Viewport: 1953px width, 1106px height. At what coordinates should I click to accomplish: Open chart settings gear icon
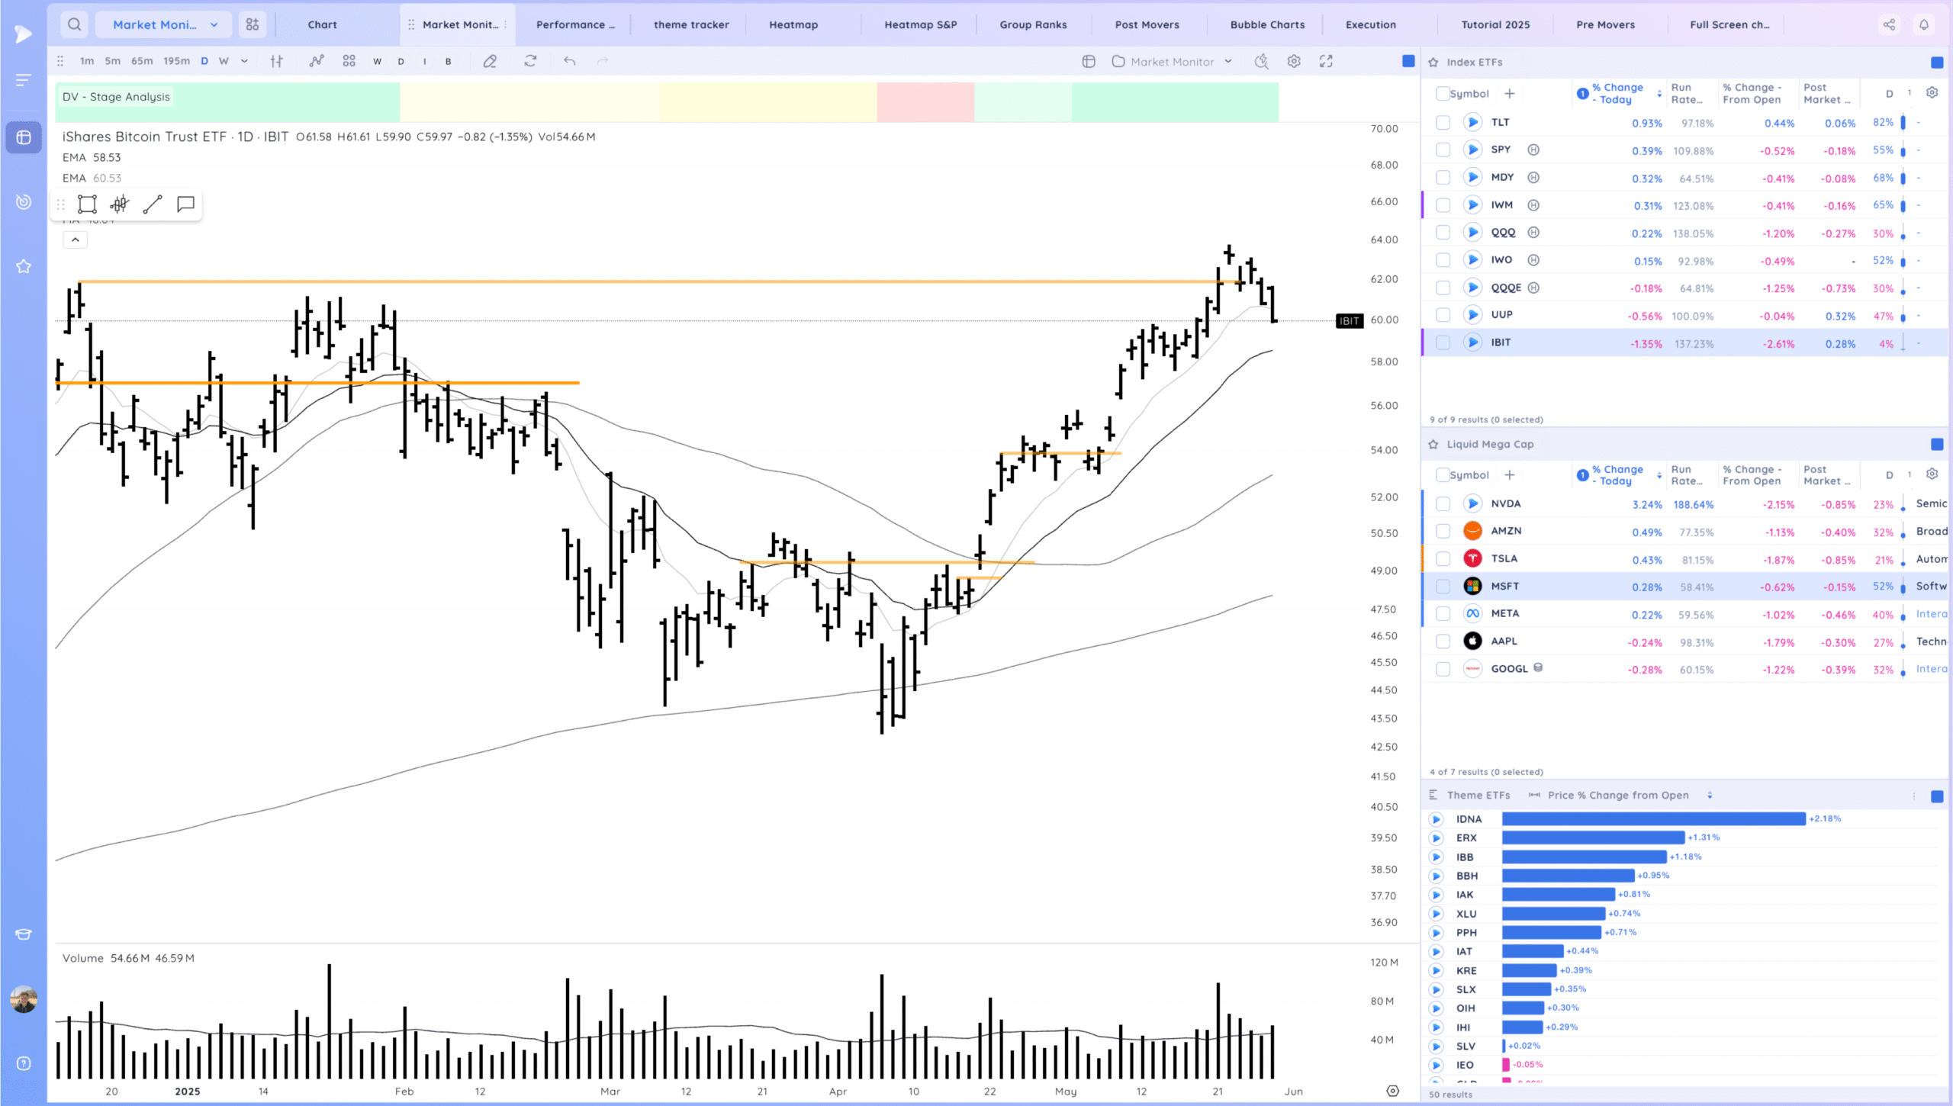(1294, 61)
